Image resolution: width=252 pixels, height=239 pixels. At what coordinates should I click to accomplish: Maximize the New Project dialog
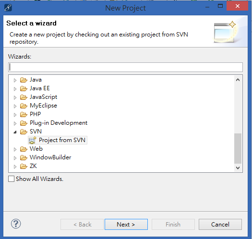220,6
